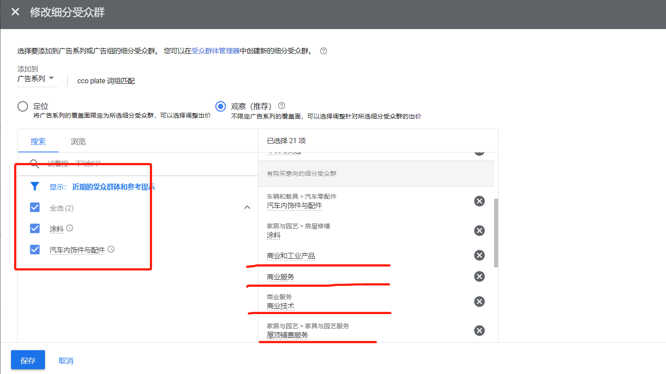This screenshot has height=374, width=666.
Task: Click recent clock icon beside 涂料
Action: (x=70, y=228)
